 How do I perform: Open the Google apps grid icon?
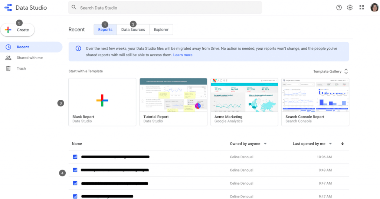(x=361, y=7)
